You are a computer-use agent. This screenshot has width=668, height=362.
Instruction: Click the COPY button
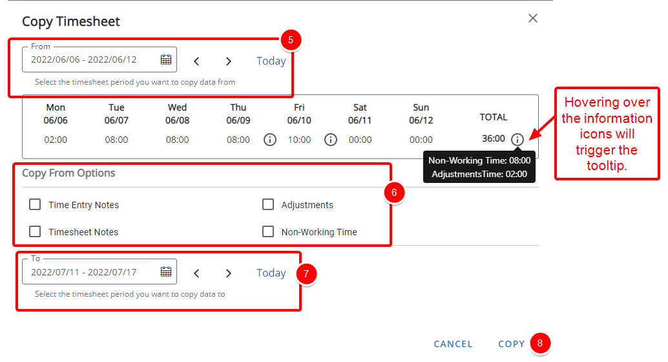(x=511, y=344)
